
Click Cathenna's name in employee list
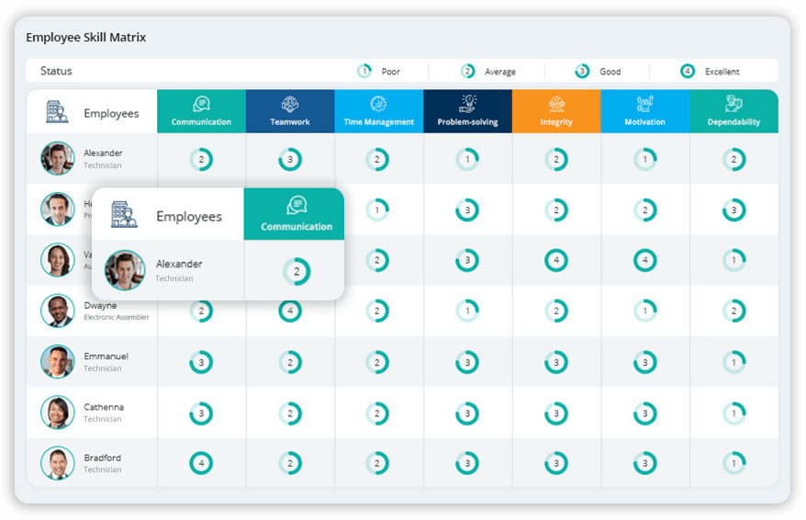click(x=104, y=407)
